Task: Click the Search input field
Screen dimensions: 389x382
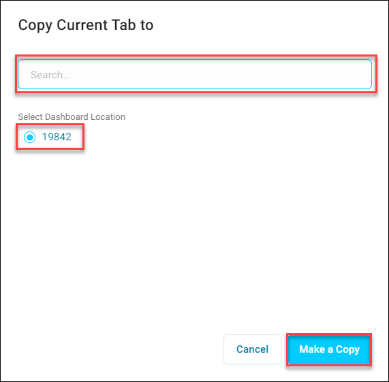Action: click(x=195, y=74)
